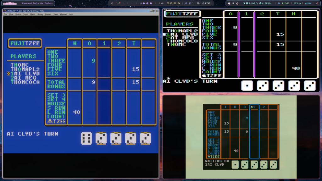Click the volume indicator in top bar

[308, 3]
